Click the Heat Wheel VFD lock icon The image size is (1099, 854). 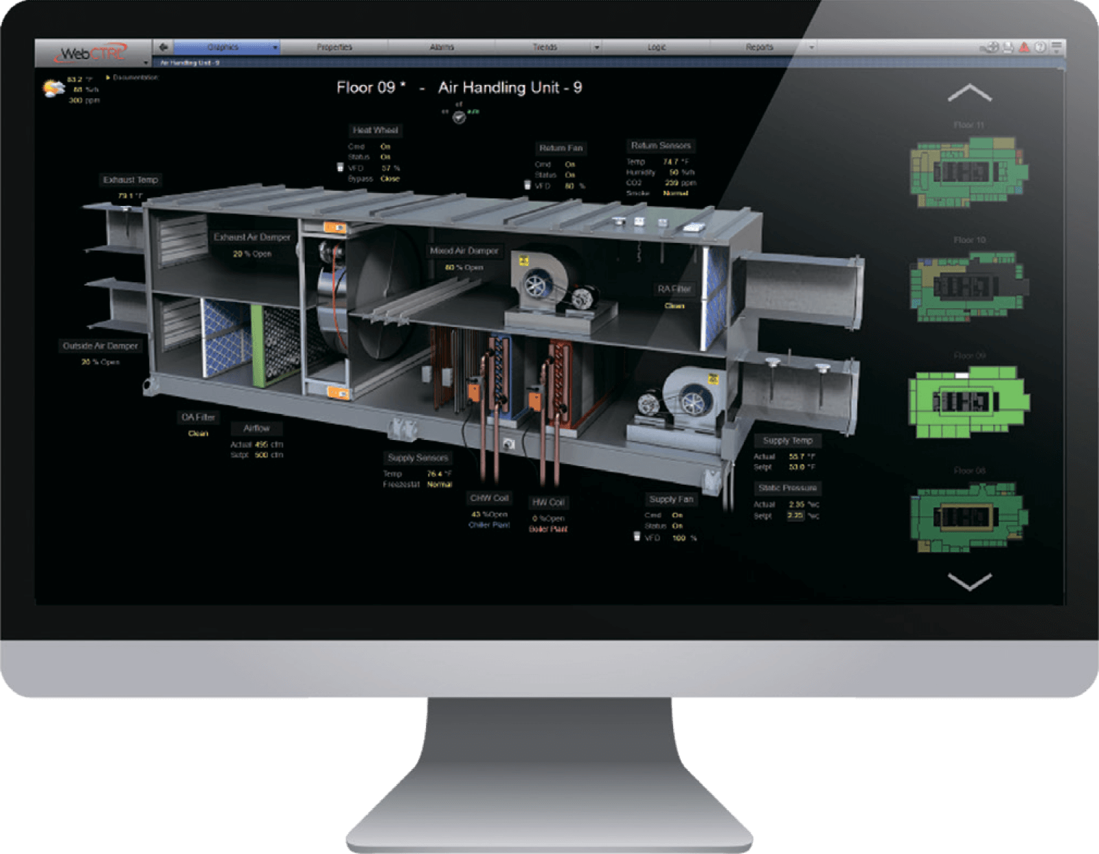pos(340,168)
